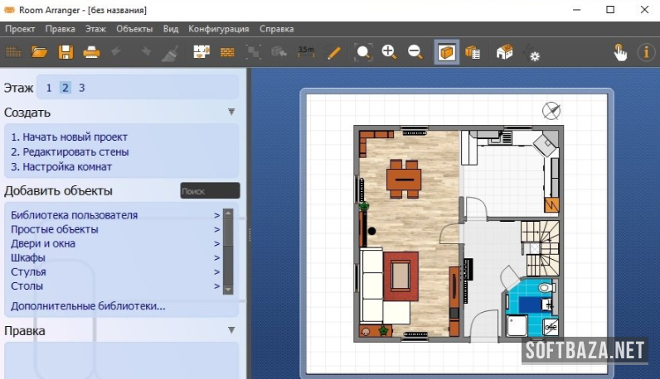Screen dimensions: 660x379
Task: Click Редактировать стены link
Action: [x=70, y=152]
